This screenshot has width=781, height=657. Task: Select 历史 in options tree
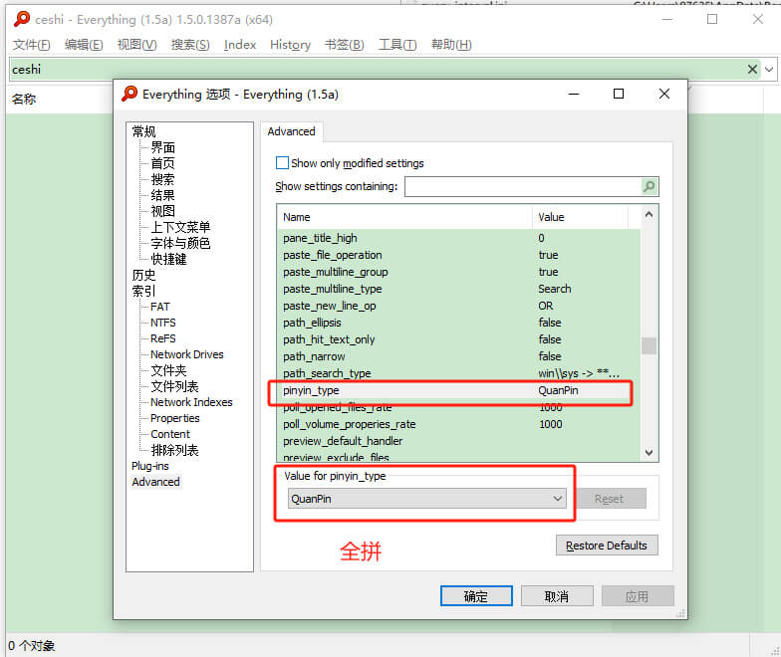[x=143, y=275]
